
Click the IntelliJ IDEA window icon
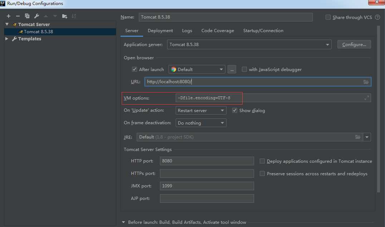(x=3, y=3)
